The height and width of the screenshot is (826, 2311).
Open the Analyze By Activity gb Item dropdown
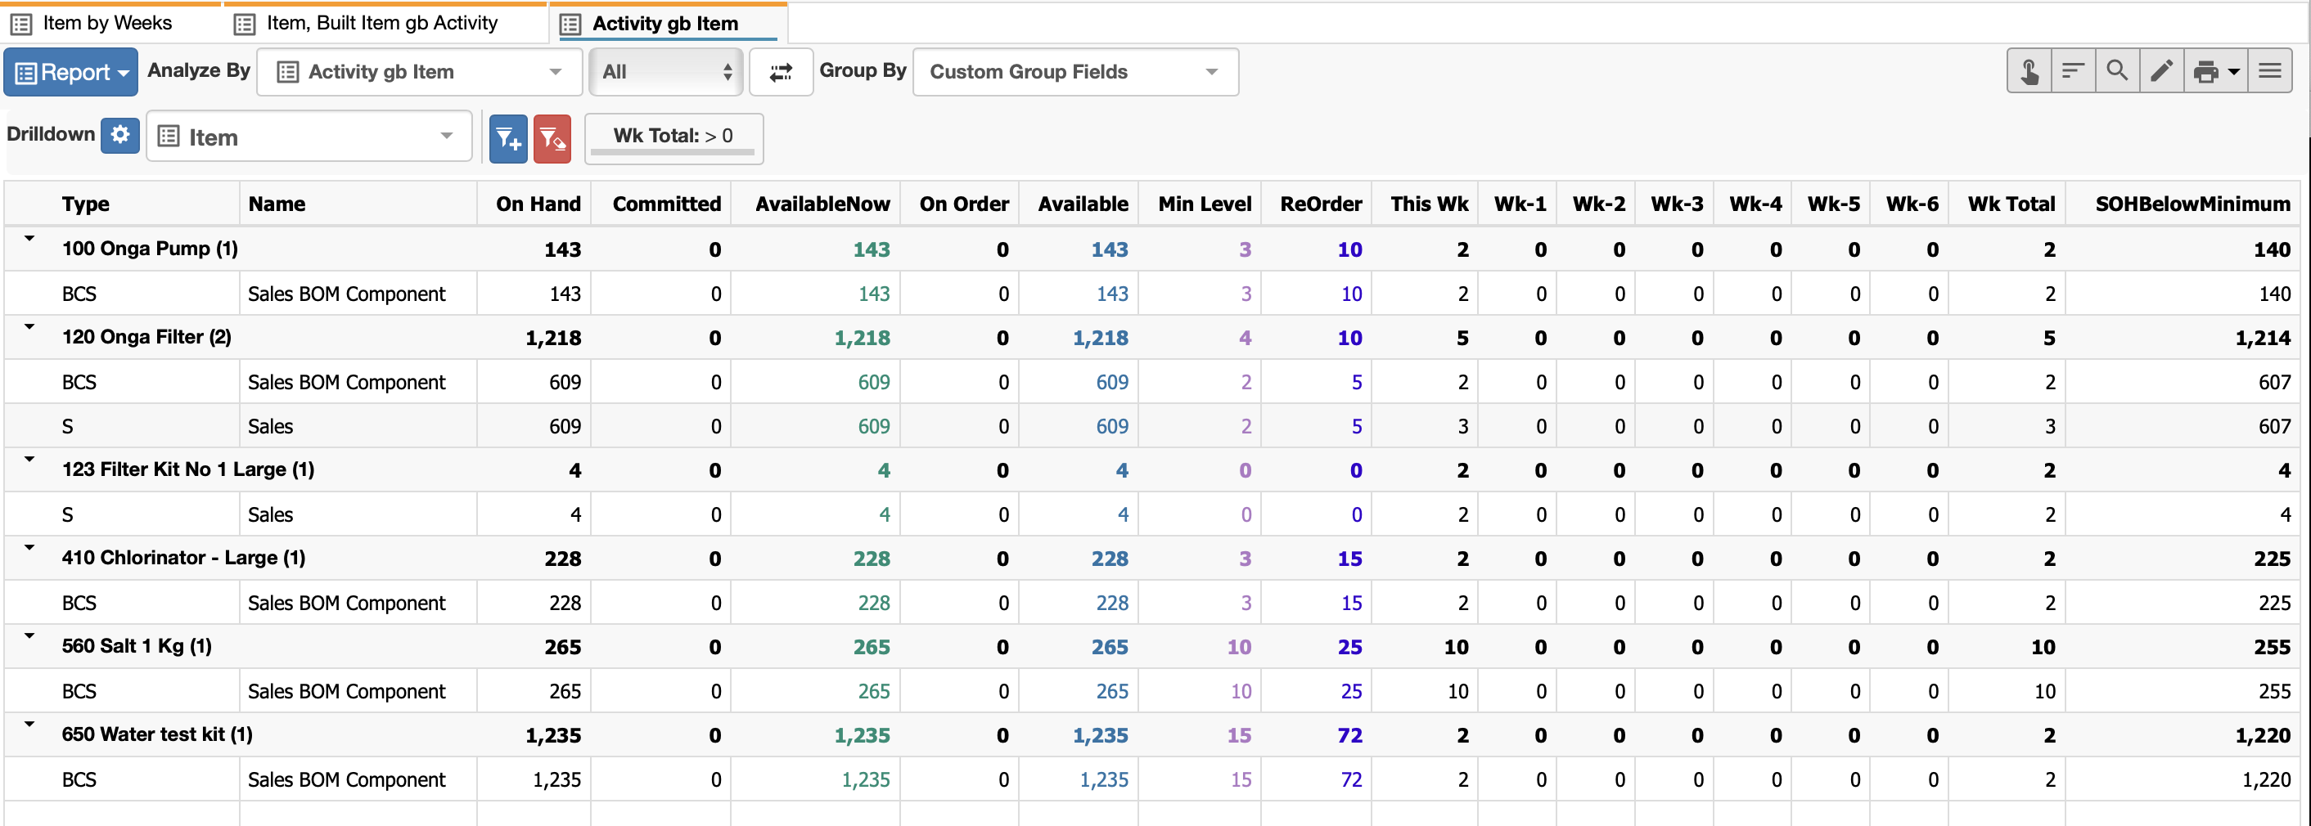pyautogui.click(x=420, y=72)
